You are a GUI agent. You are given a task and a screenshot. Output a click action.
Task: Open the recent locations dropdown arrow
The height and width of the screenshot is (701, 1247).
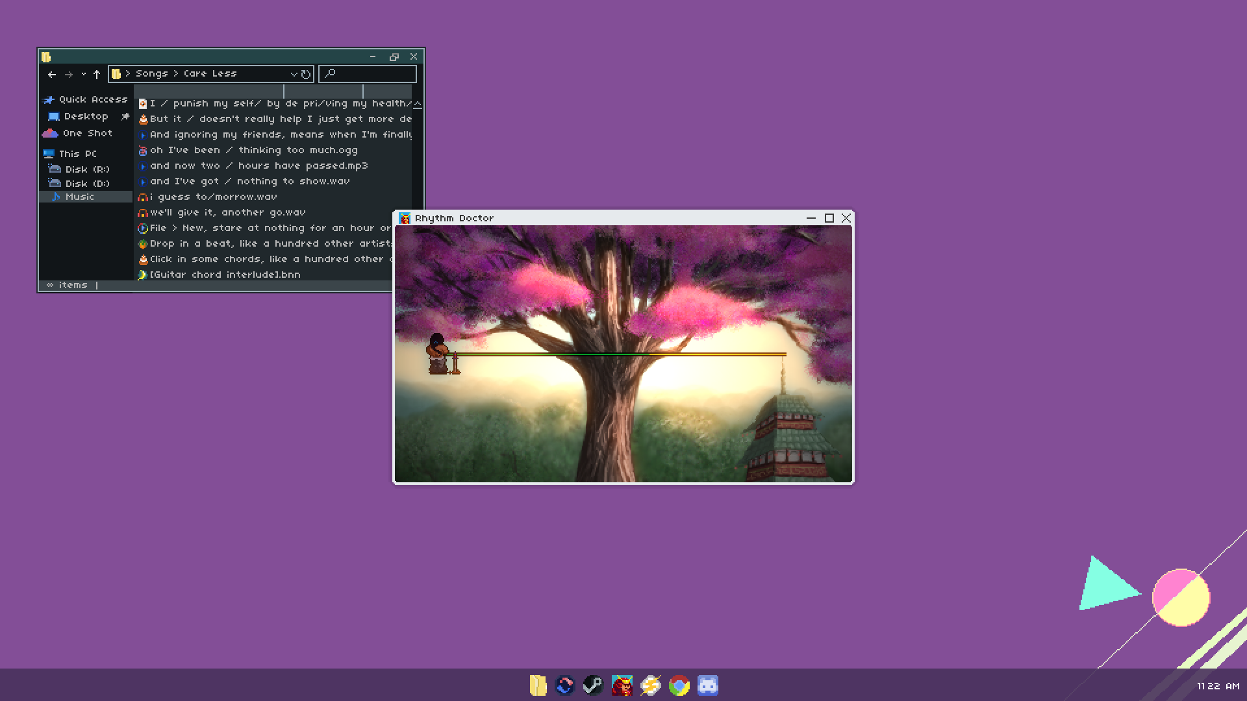pyautogui.click(x=83, y=74)
